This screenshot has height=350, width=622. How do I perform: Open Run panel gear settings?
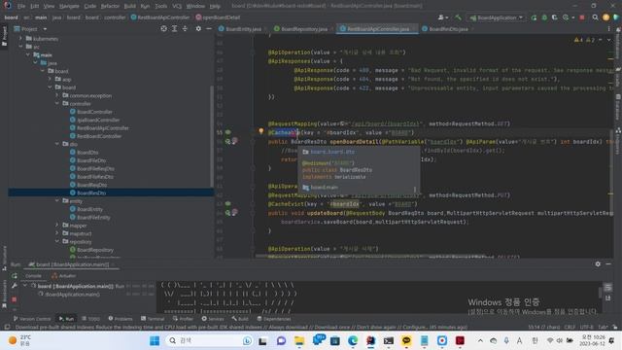tap(598, 263)
